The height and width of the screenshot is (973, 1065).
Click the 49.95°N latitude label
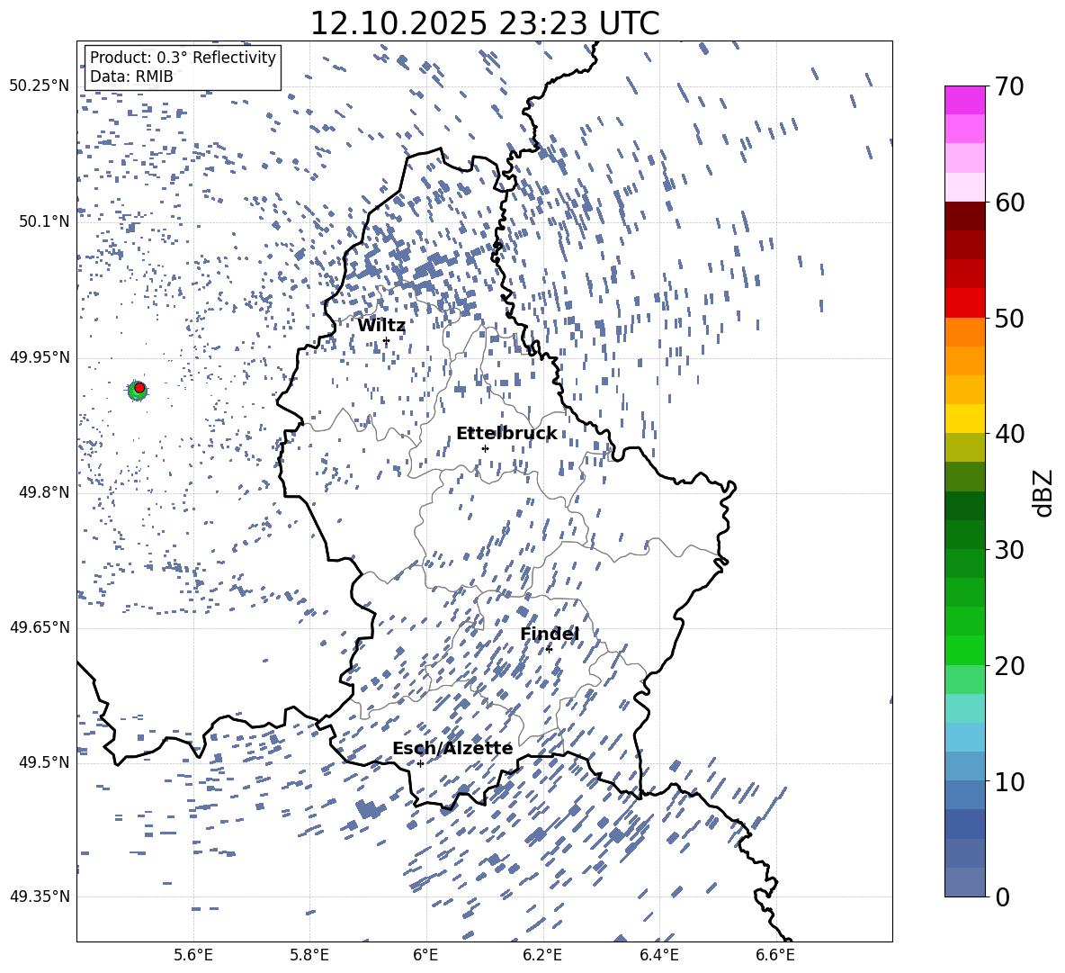[x=40, y=356]
